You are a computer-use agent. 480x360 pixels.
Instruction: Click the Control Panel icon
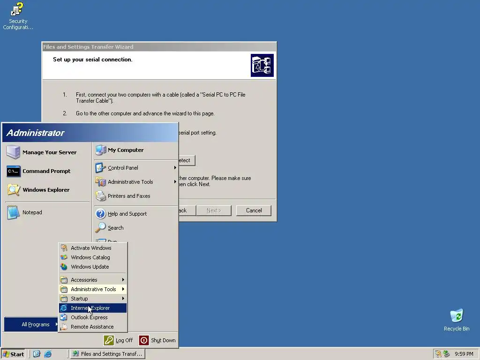(100, 168)
